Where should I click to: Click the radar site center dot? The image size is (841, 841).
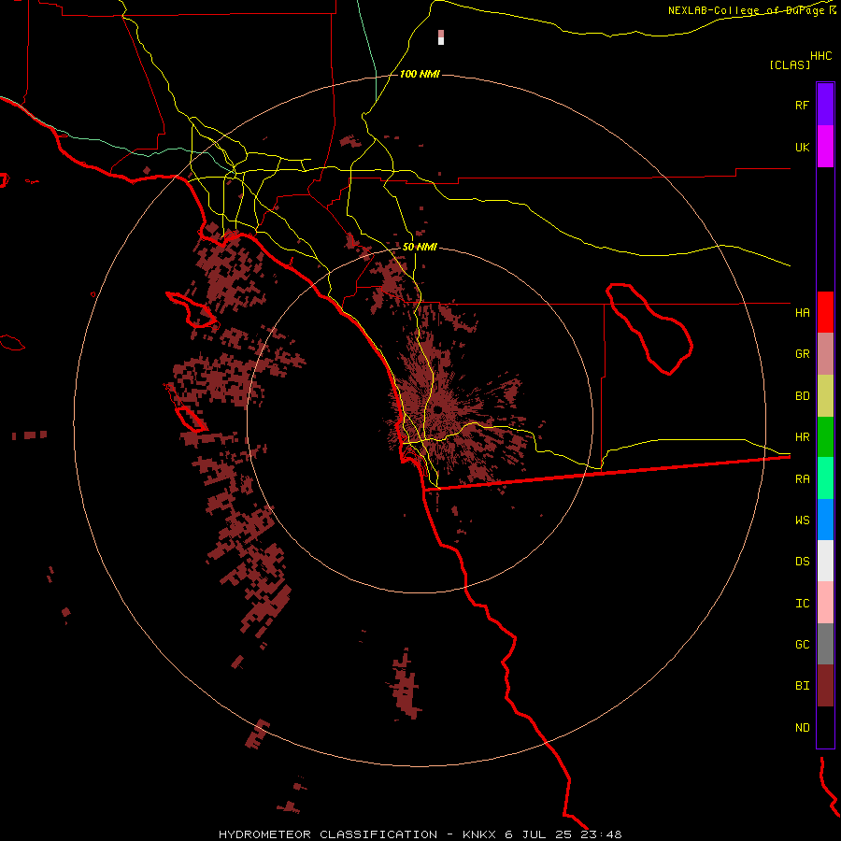[437, 410]
